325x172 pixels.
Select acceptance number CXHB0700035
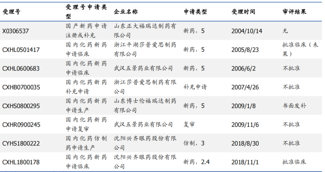click(x=21, y=87)
